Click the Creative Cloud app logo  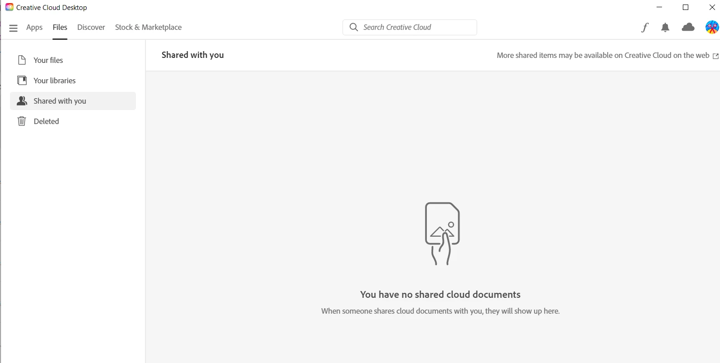(x=10, y=7)
